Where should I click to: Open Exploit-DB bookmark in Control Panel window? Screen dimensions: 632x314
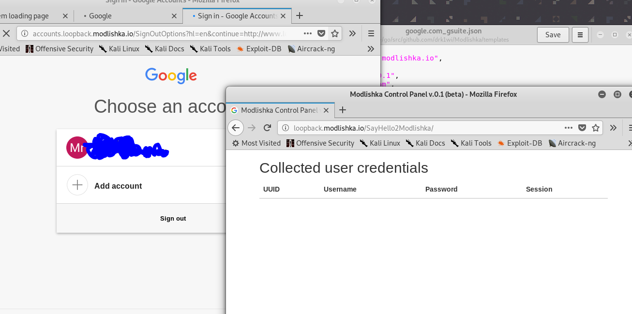point(519,143)
